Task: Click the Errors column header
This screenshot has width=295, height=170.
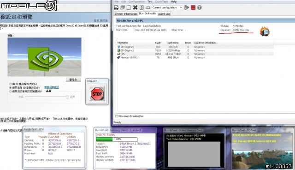Action: 188,43
